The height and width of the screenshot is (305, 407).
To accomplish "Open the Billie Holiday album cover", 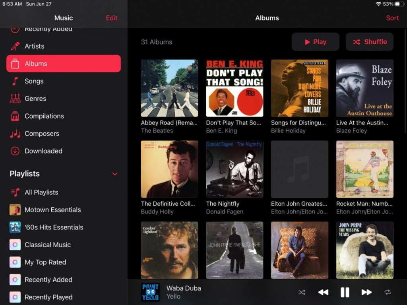I will 300,88.
